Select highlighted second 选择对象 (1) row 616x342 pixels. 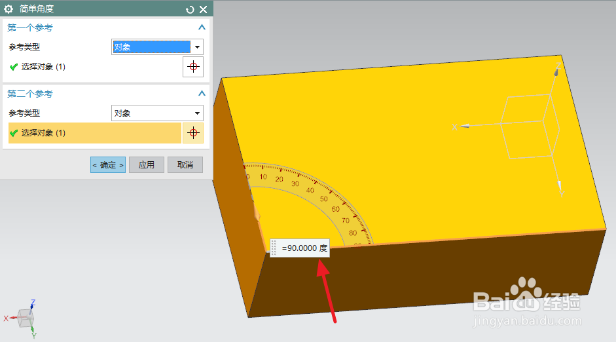tap(94, 133)
